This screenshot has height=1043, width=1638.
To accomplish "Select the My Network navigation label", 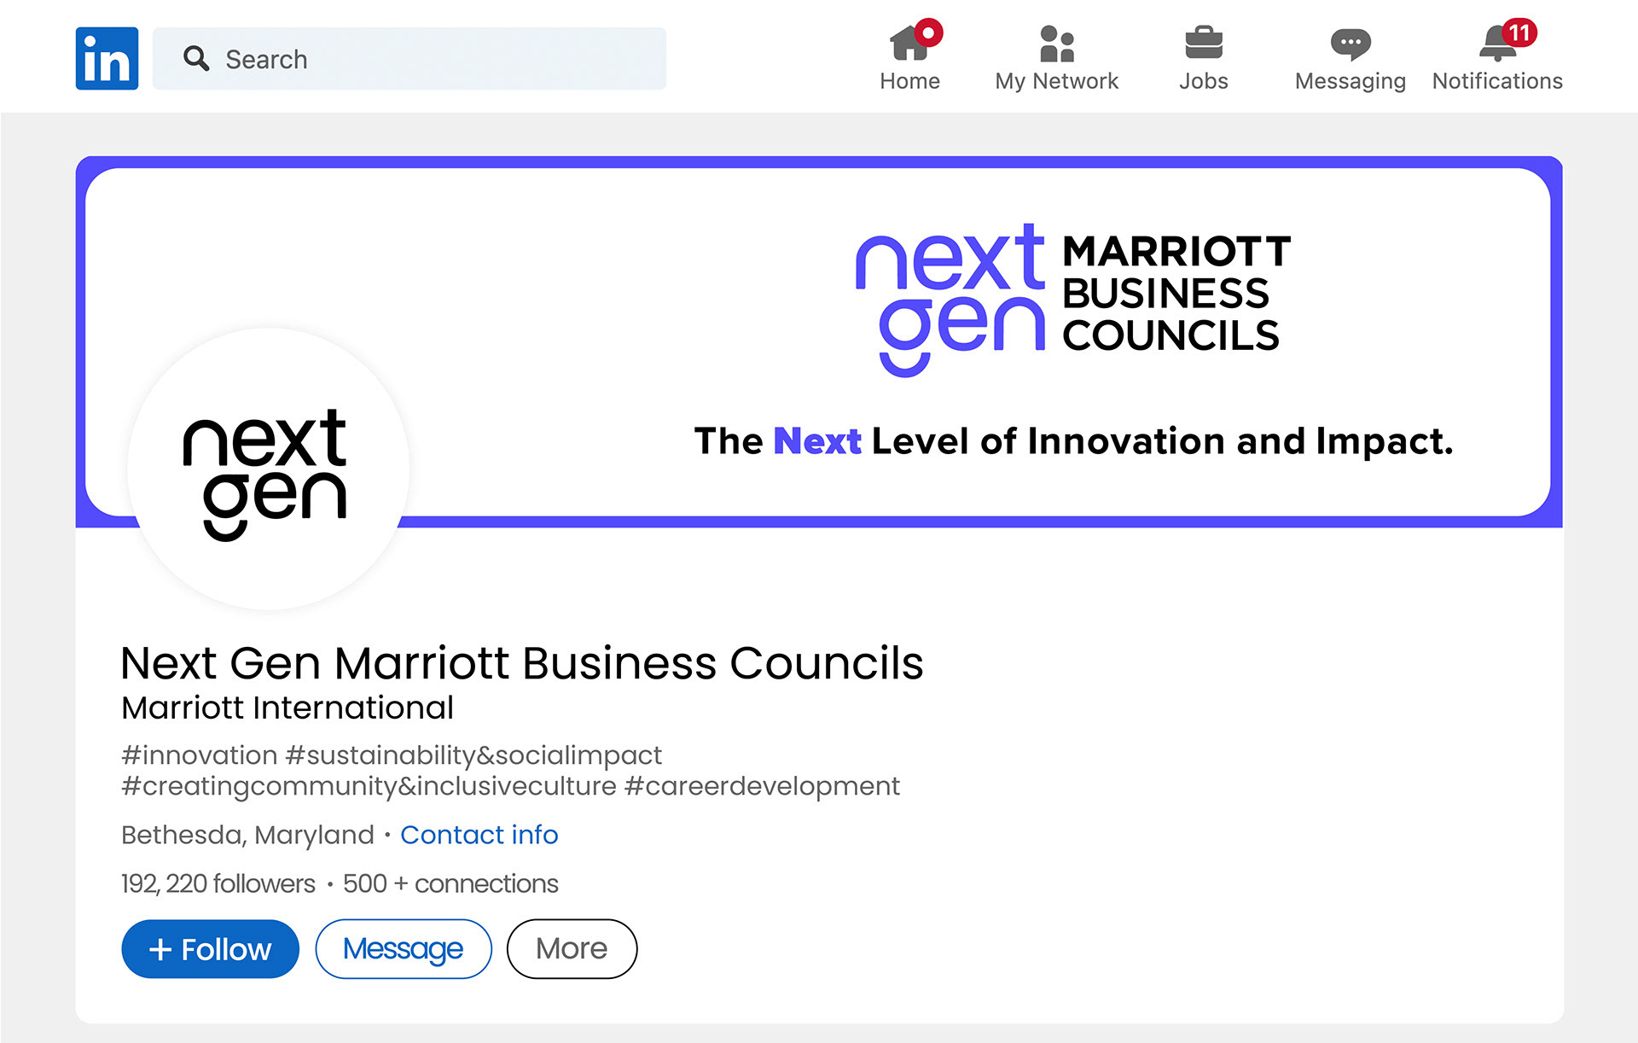I will 1056,81.
